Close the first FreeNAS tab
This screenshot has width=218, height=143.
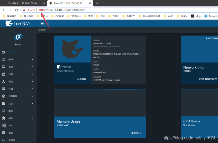(x=44, y=3)
